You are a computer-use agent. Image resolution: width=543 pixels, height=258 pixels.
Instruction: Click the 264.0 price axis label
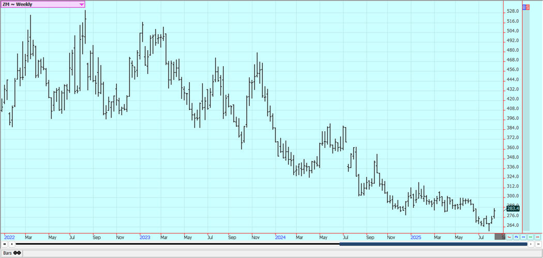[x=513, y=225]
